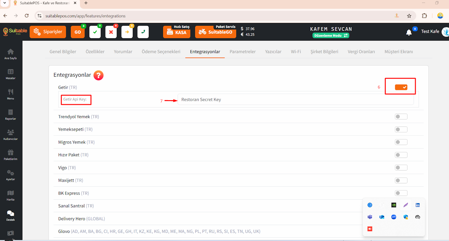Screen dimensions: 449x241
Task: Click the green checkmark orders icon
Action: tap(95, 32)
